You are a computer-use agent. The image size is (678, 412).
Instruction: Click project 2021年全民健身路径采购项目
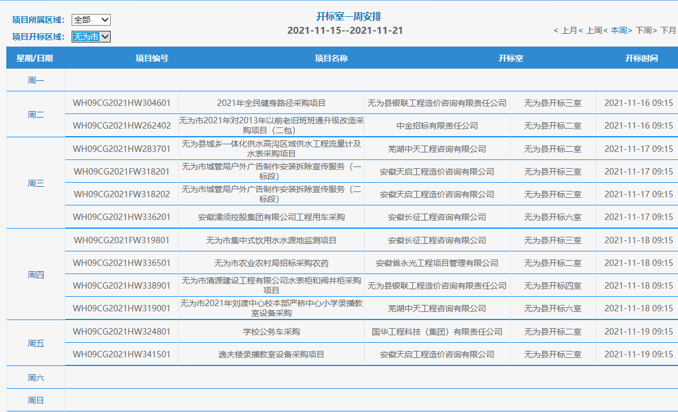pos(271,103)
